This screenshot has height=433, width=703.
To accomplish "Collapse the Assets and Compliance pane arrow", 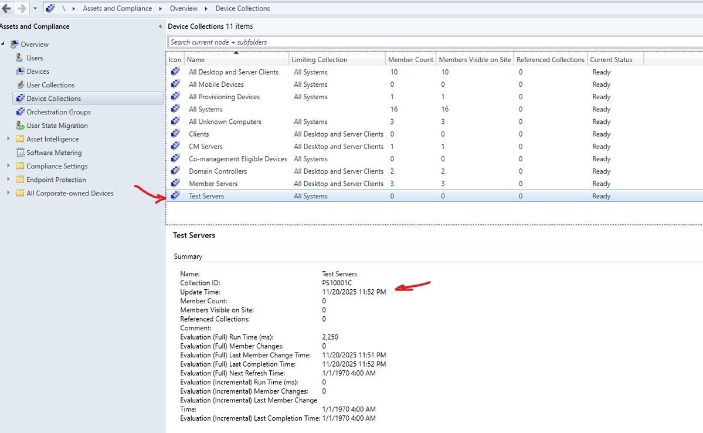I will (x=159, y=26).
